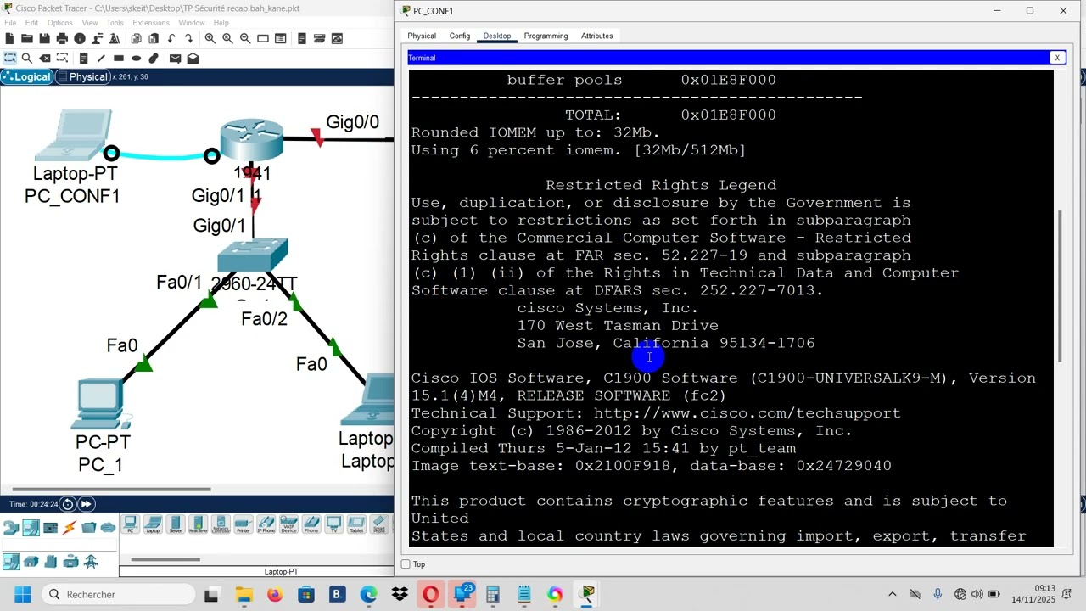Click the Gig0/0 interface label

pyautogui.click(x=352, y=122)
